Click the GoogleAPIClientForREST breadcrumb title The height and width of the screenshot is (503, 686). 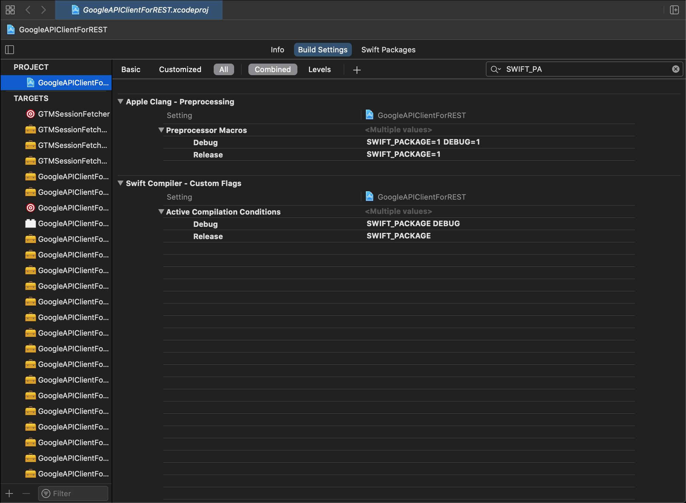click(63, 30)
